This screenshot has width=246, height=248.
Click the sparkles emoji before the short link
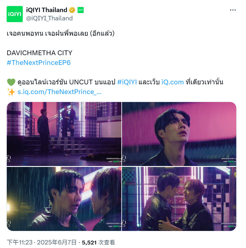(x=11, y=92)
